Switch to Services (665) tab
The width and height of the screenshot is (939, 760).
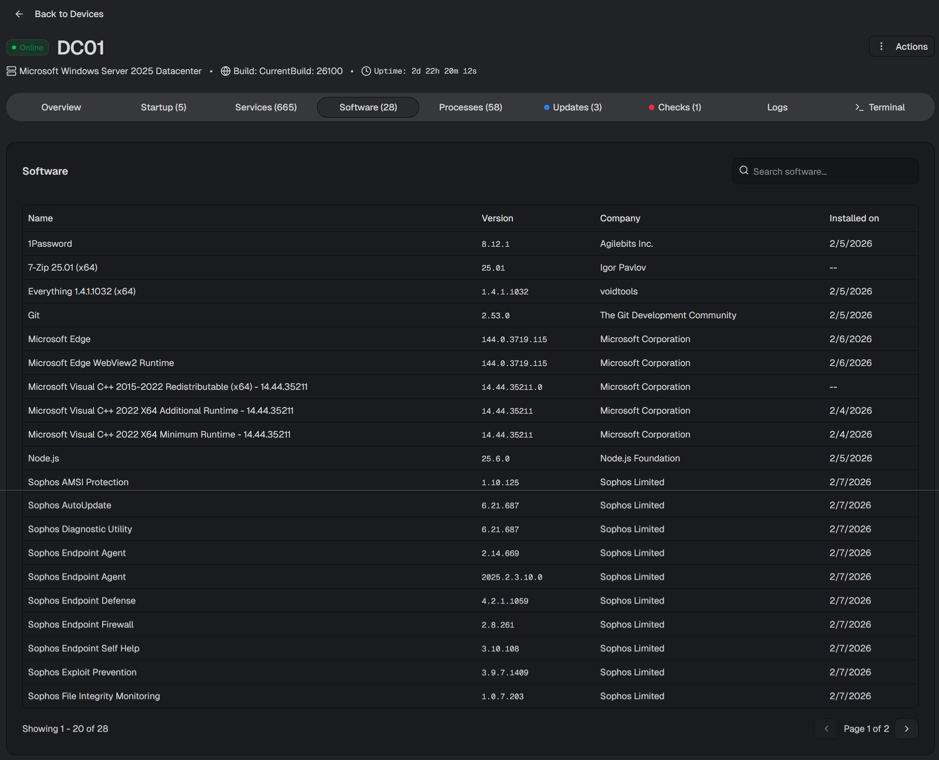[x=266, y=107]
